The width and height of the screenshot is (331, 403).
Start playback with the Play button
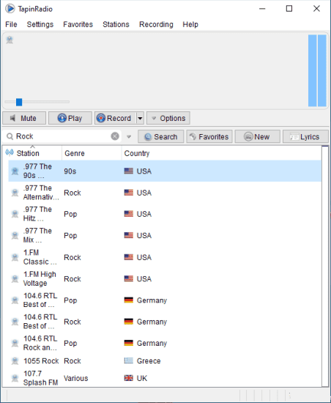click(70, 118)
